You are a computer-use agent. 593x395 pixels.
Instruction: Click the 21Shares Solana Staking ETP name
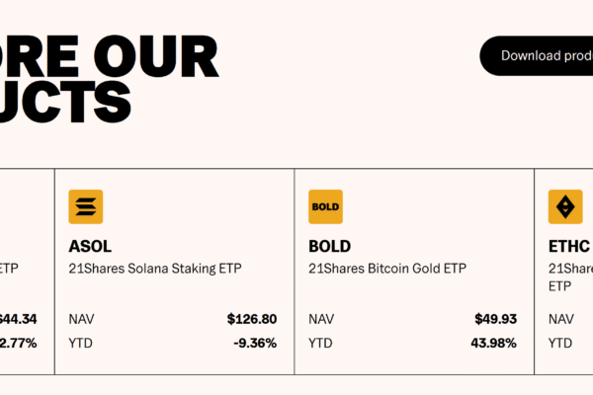point(155,269)
